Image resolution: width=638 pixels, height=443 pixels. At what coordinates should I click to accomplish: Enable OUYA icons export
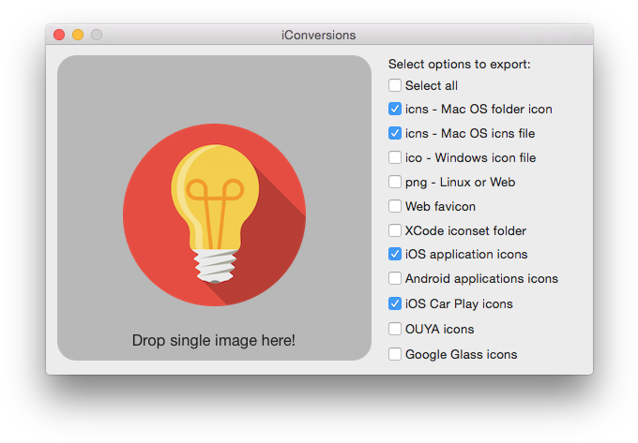click(x=395, y=329)
